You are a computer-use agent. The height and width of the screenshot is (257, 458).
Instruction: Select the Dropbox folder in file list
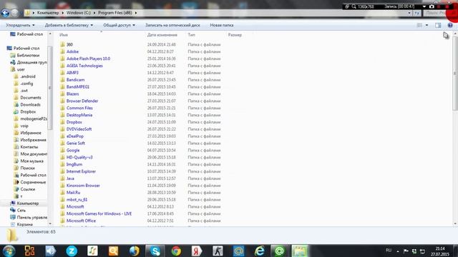(x=74, y=122)
